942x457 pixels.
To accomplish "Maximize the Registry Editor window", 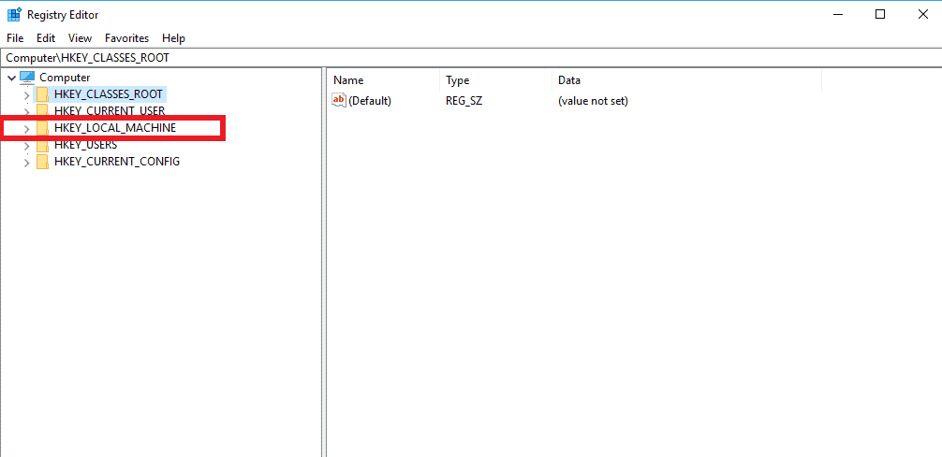I will point(880,14).
